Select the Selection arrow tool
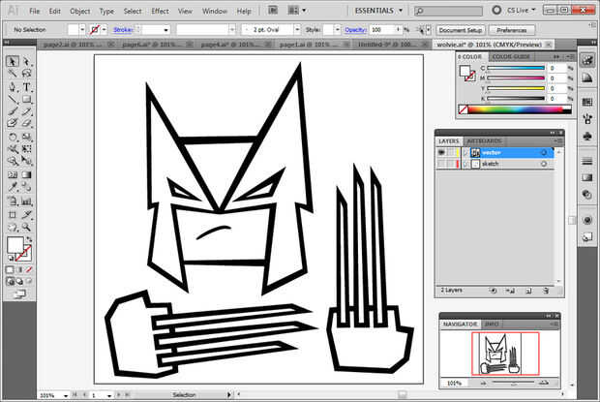Viewport: 600px width, 402px height. pyautogui.click(x=13, y=61)
